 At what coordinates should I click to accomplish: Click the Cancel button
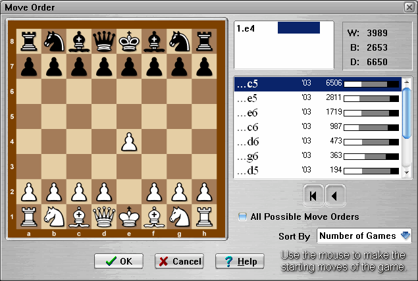point(178,261)
